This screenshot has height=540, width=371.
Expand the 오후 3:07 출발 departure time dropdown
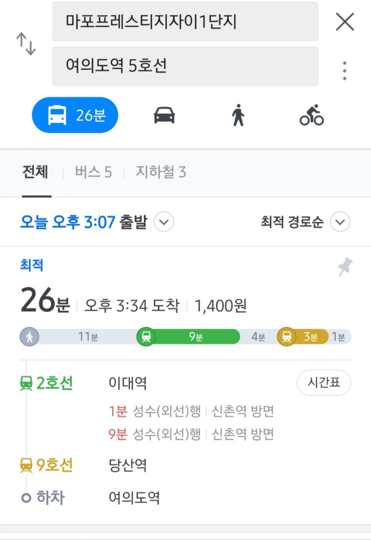(164, 222)
